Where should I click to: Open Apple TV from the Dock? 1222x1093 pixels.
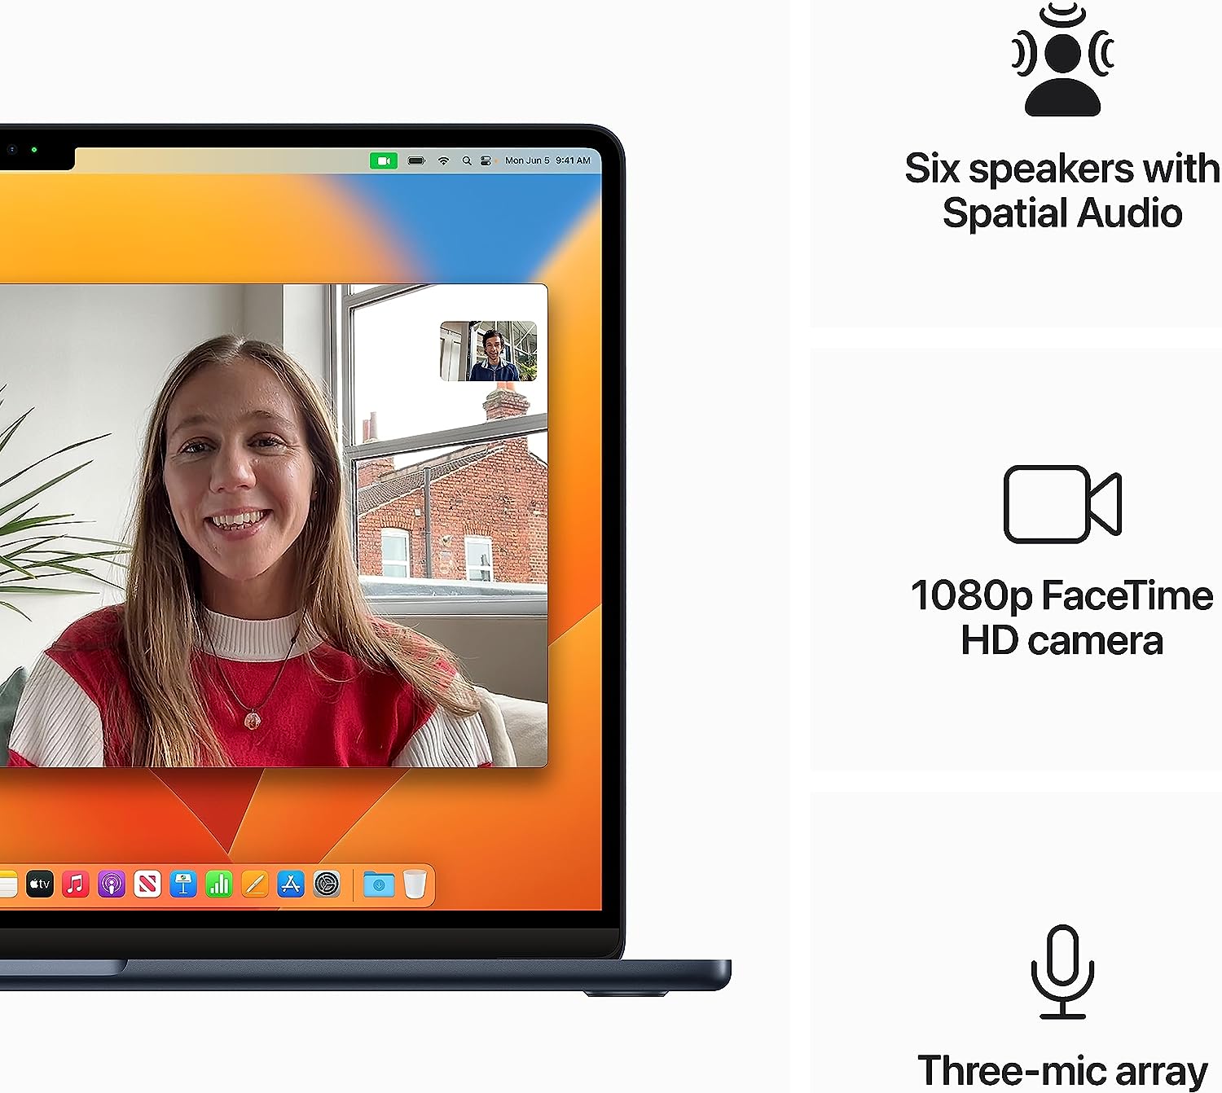38,885
